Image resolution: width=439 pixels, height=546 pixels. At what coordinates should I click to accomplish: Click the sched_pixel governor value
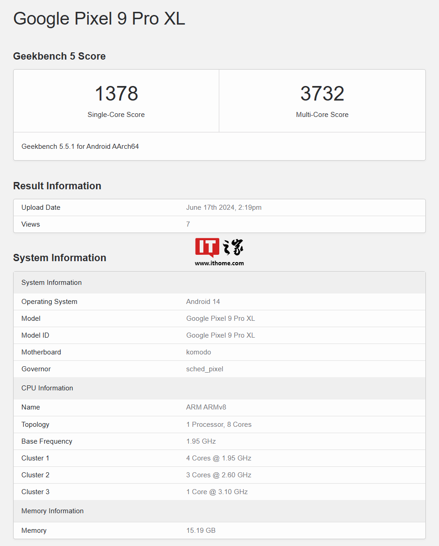point(204,369)
